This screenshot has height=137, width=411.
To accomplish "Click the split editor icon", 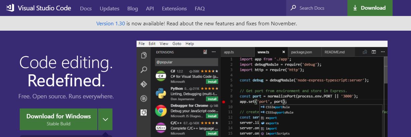I will pyautogui.click(x=374, y=52).
